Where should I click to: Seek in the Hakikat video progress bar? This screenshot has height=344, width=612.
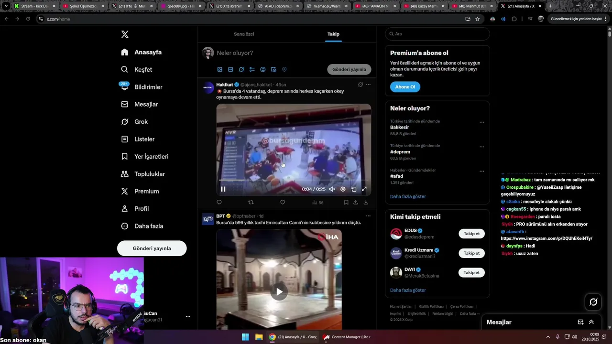coord(294,180)
